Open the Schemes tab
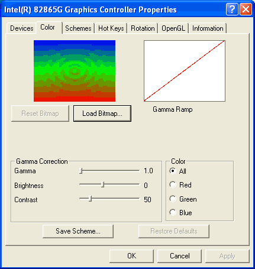 coord(78,28)
